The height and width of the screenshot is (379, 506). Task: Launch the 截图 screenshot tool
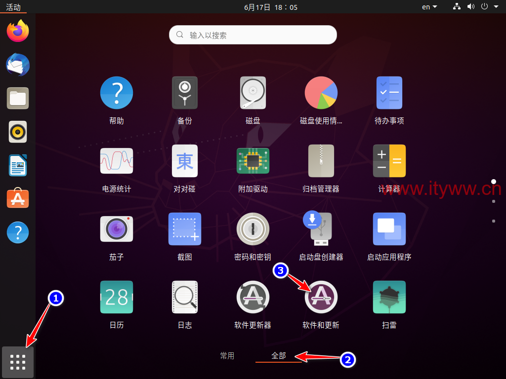(x=185, y=229)
